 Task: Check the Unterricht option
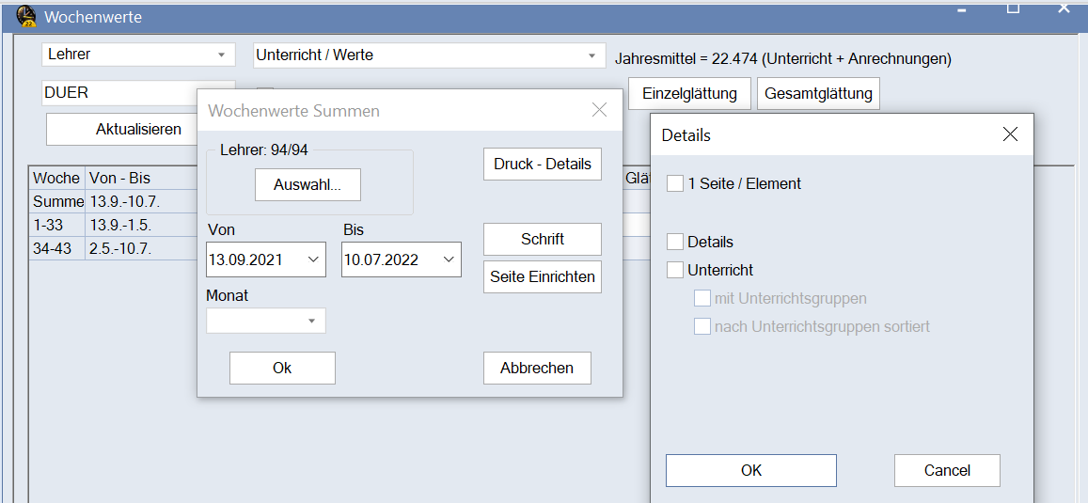point(675,270)
